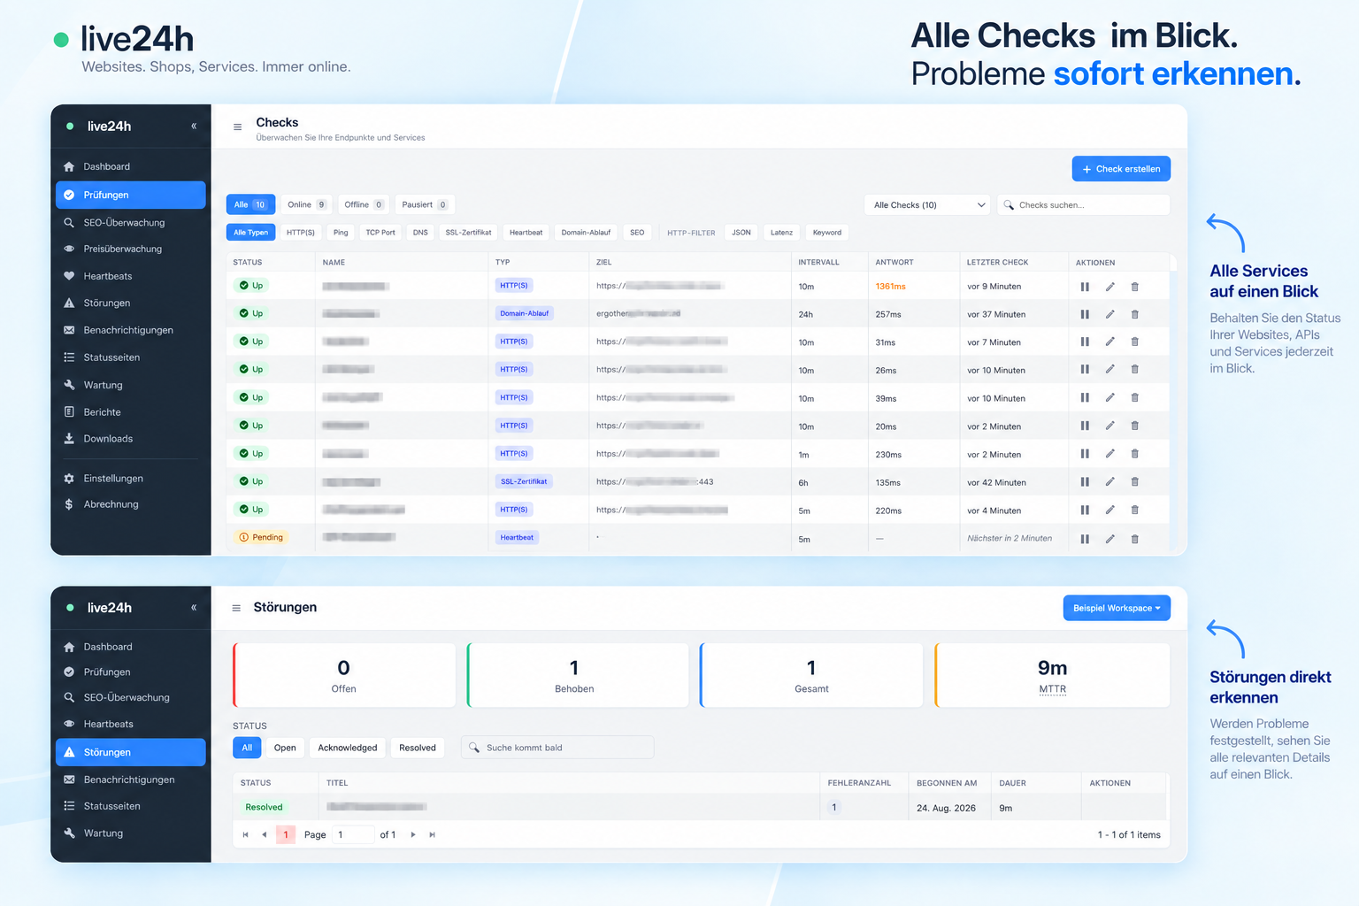Sort by the LETZTER CHECK column header

coord(997,262)
